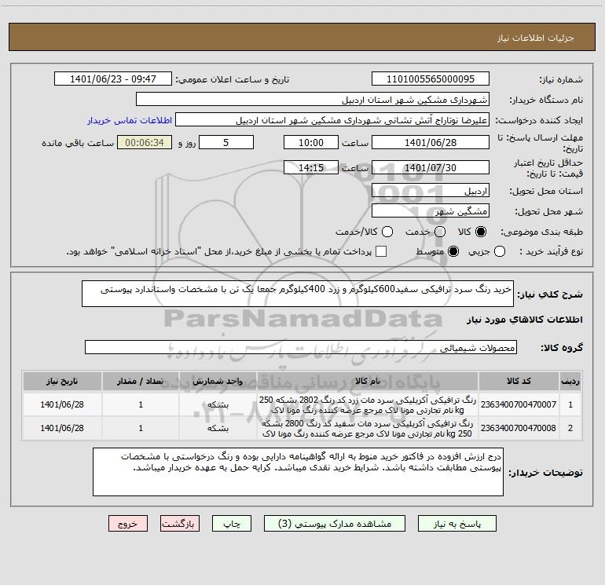Click the 14:15 time field
Screen dimensions: 605x585
tap(311, 167)
